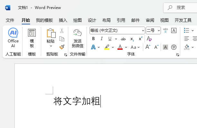Screen dimensions: 197x128
Task: Click the character border A icon
Action: coord(174,30)
